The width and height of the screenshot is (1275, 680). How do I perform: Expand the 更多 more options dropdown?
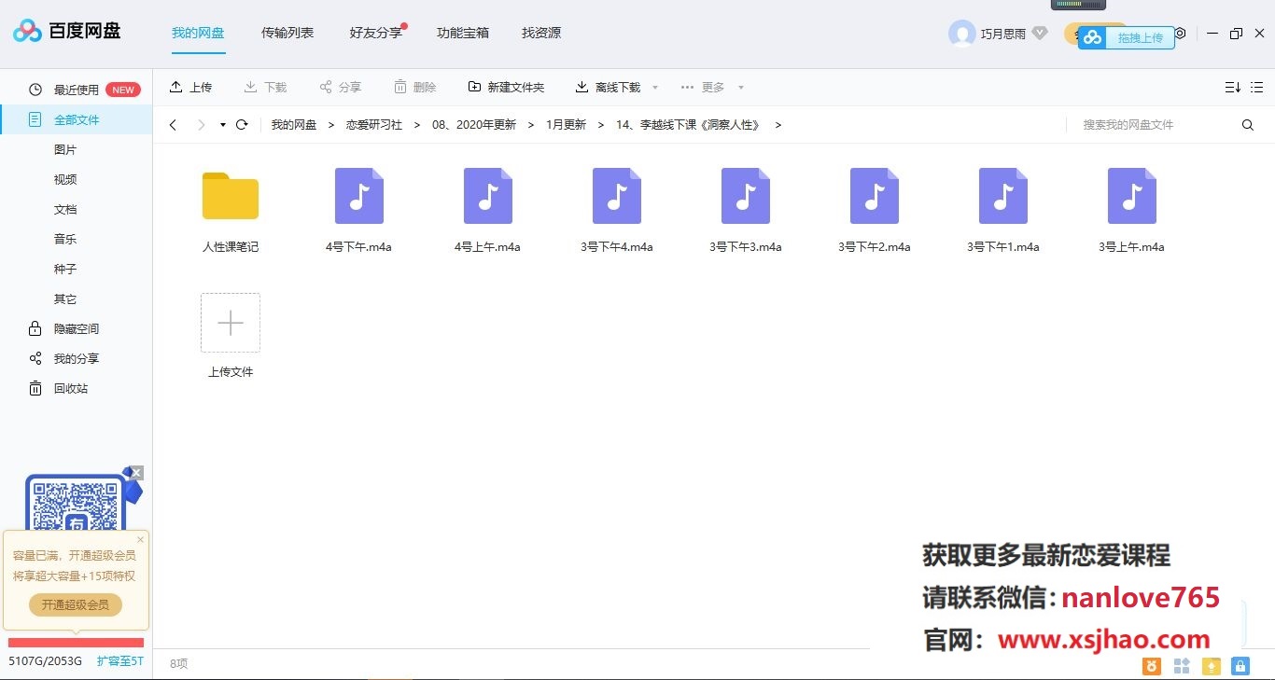[709, 87]
